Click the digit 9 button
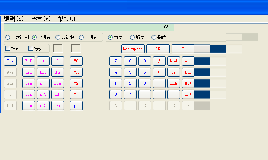 pyautogui.click(x=145, y=61)
